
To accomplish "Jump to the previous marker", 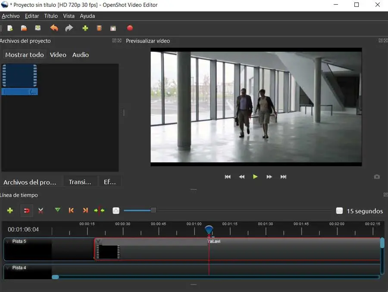I will coord(71,210).
